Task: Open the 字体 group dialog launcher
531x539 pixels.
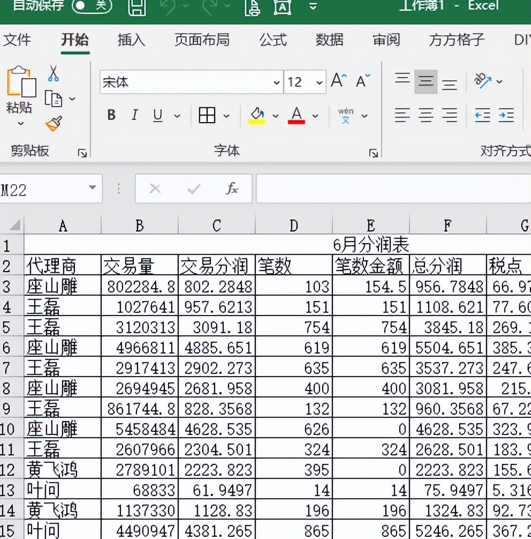Action: point(373,153)
